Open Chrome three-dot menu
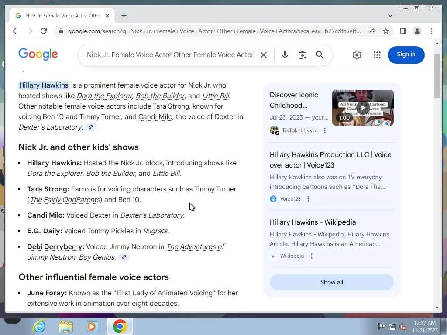This screenshot has height=335, width=447. [x=431, y=31]
